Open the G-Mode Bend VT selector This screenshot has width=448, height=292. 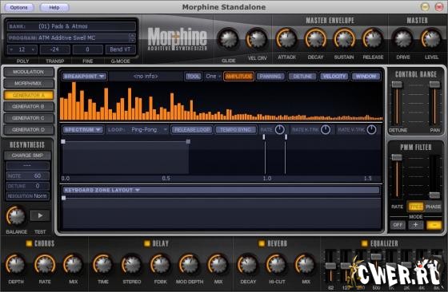[x=120, y=49]
